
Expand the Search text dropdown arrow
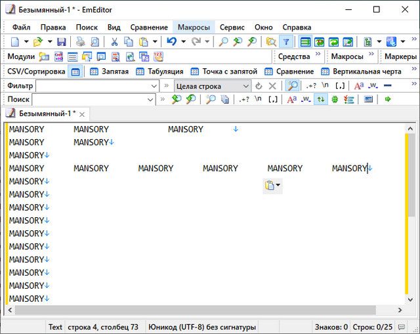point(149,99)
